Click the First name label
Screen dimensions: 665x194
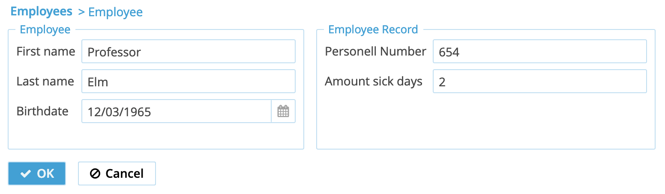click(46, 52)
